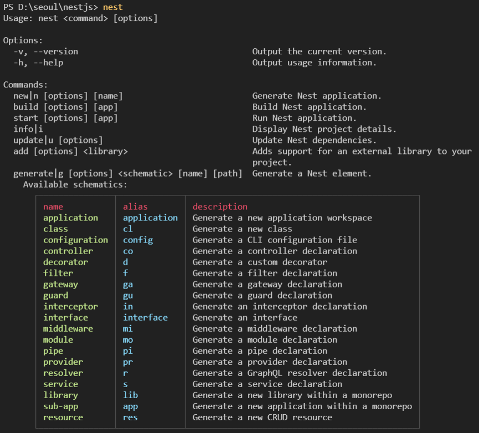479x433 pixels.
Task: Click 'Generate a custom decorator' description
Action: [x=260, y=262]
